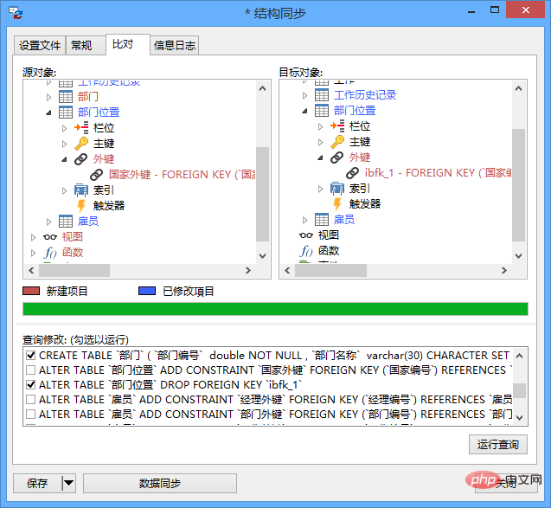Click the target 触发器 lightning icon
551x508 pixels.
[337, 204]
